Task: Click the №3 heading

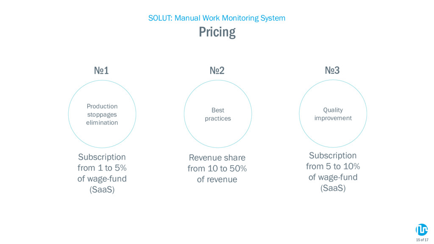Action: tap(332, 70)
